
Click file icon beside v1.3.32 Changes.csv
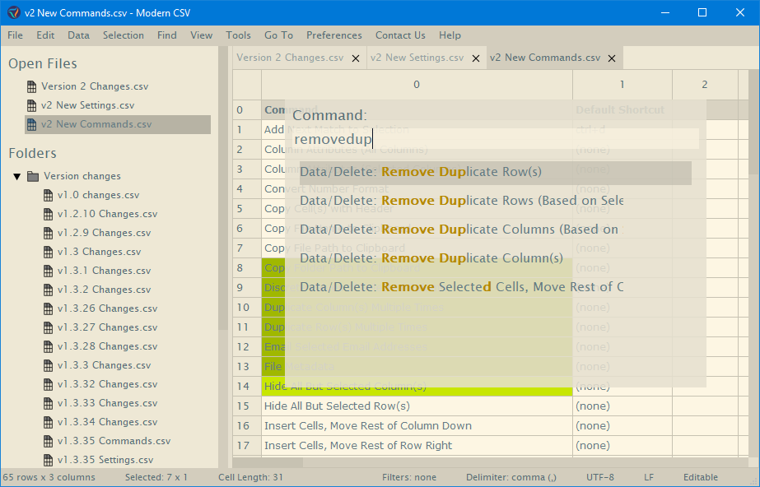(48, 384)
